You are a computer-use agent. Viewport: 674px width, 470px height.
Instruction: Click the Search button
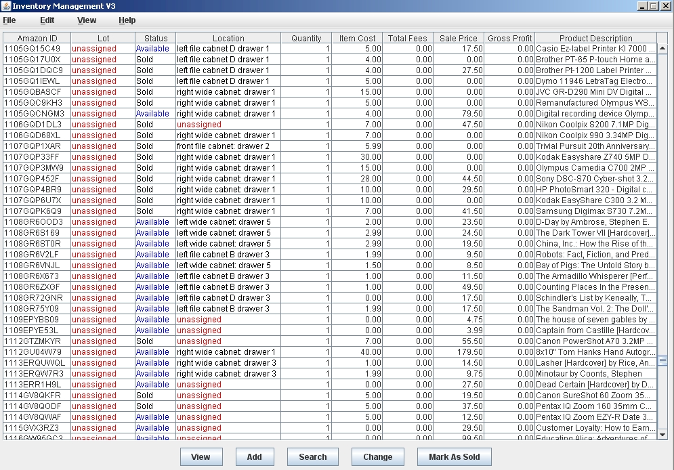tap(312, 456)
